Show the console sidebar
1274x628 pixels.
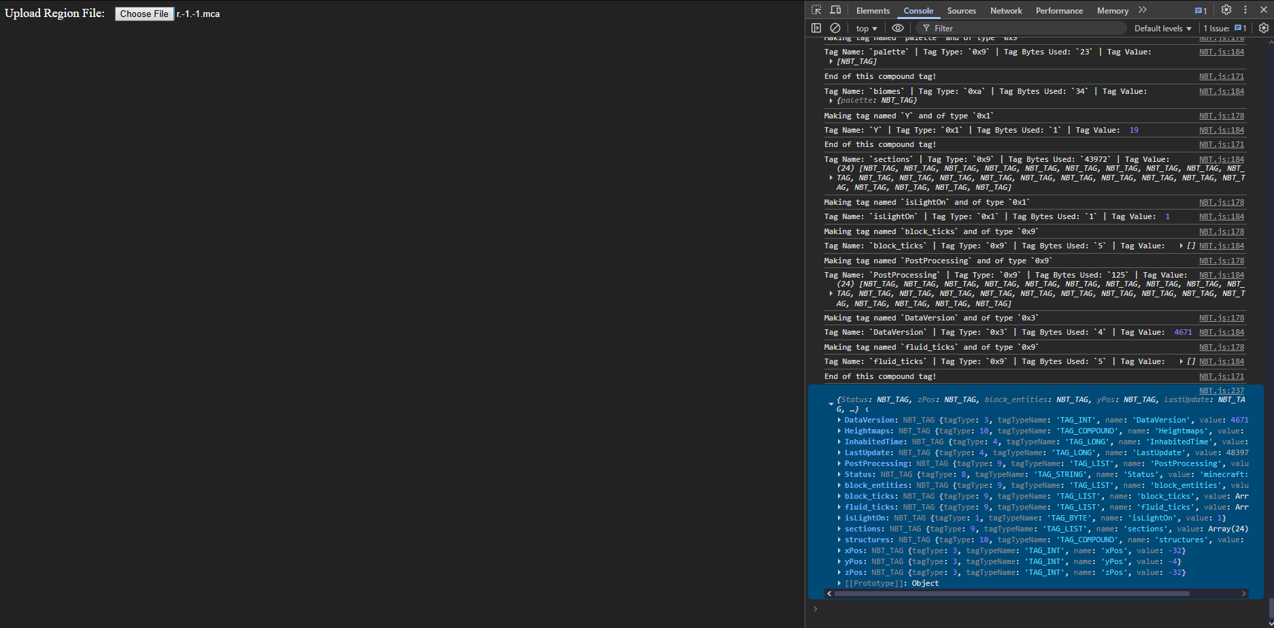pos(816,28)
